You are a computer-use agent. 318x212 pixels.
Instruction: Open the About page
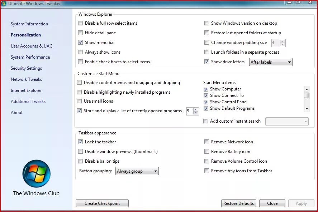[16, 113]
